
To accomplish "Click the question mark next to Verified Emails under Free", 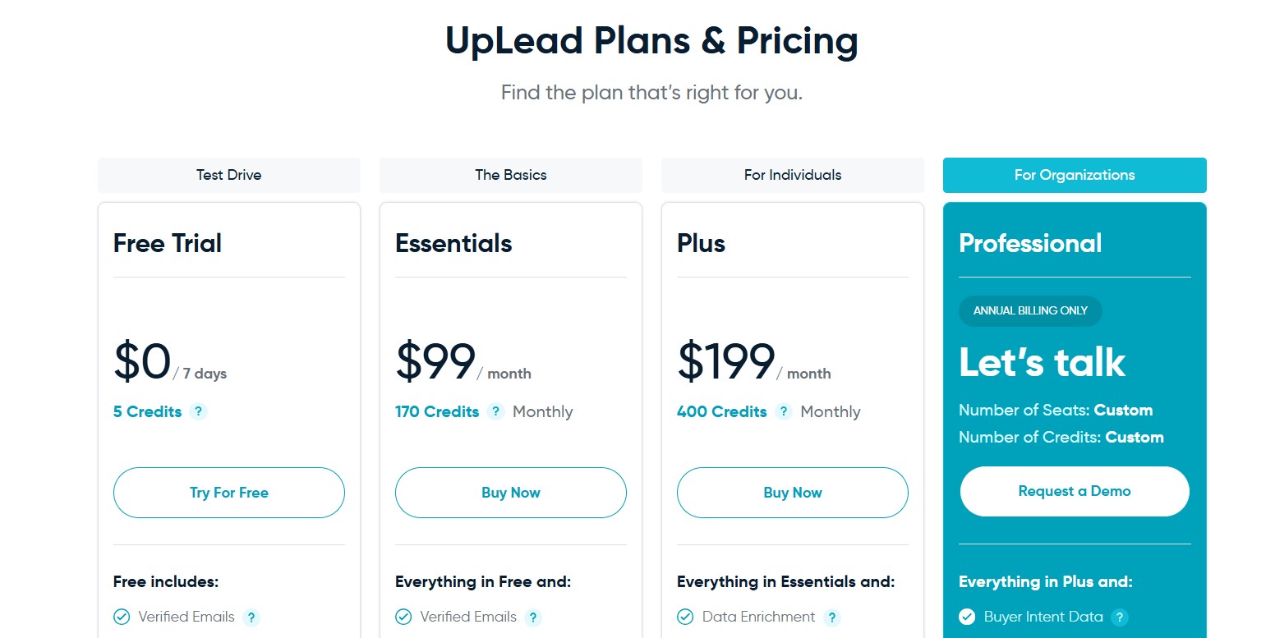I will 252,617.
